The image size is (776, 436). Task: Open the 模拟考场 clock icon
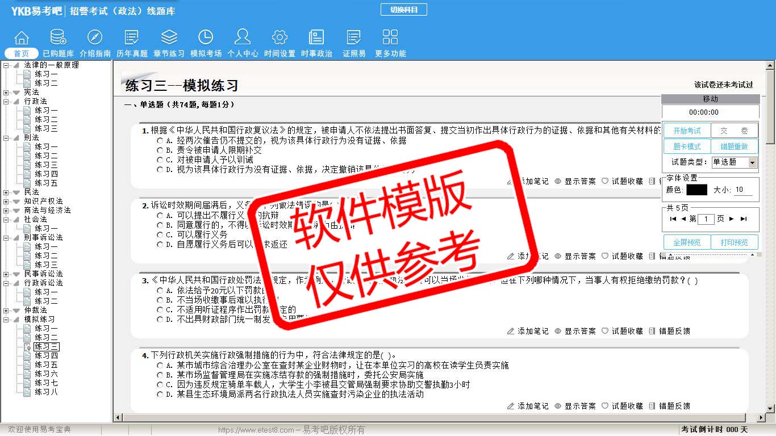(206, 38)
